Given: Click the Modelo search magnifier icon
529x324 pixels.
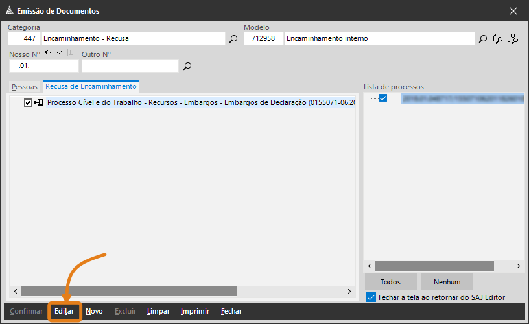Looking at the screenshot, I should point(483,39).
